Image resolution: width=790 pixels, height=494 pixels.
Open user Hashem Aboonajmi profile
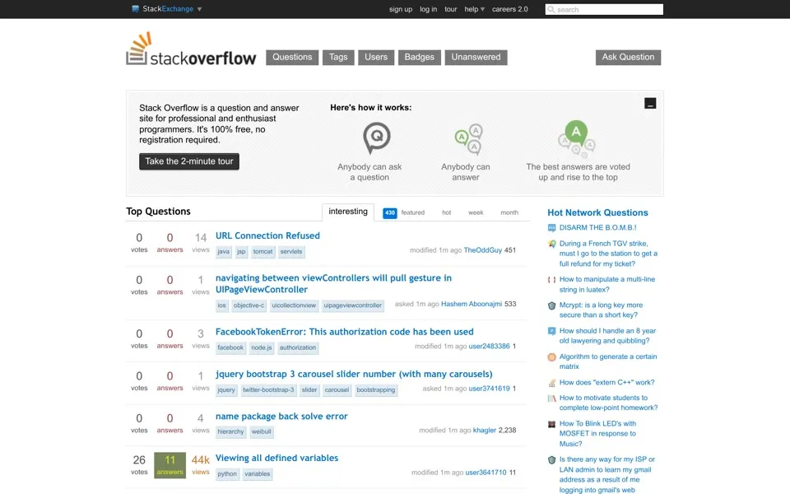(x=472, y=305)
